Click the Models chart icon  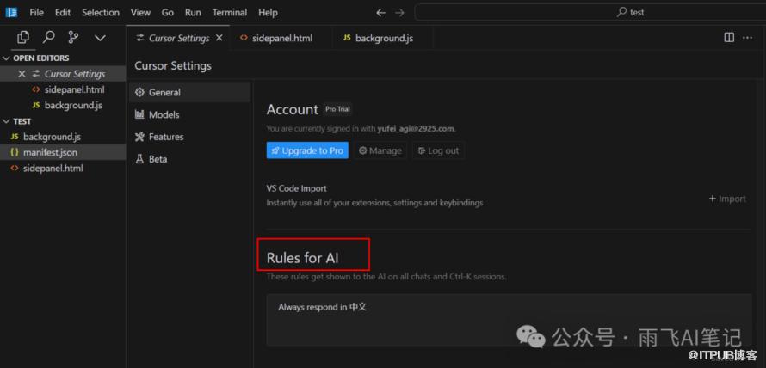[139, 114]
